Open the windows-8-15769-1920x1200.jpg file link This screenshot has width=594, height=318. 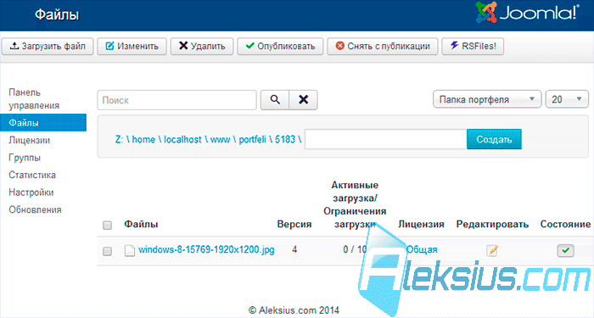pyautogui.click(x=206, y=250)
